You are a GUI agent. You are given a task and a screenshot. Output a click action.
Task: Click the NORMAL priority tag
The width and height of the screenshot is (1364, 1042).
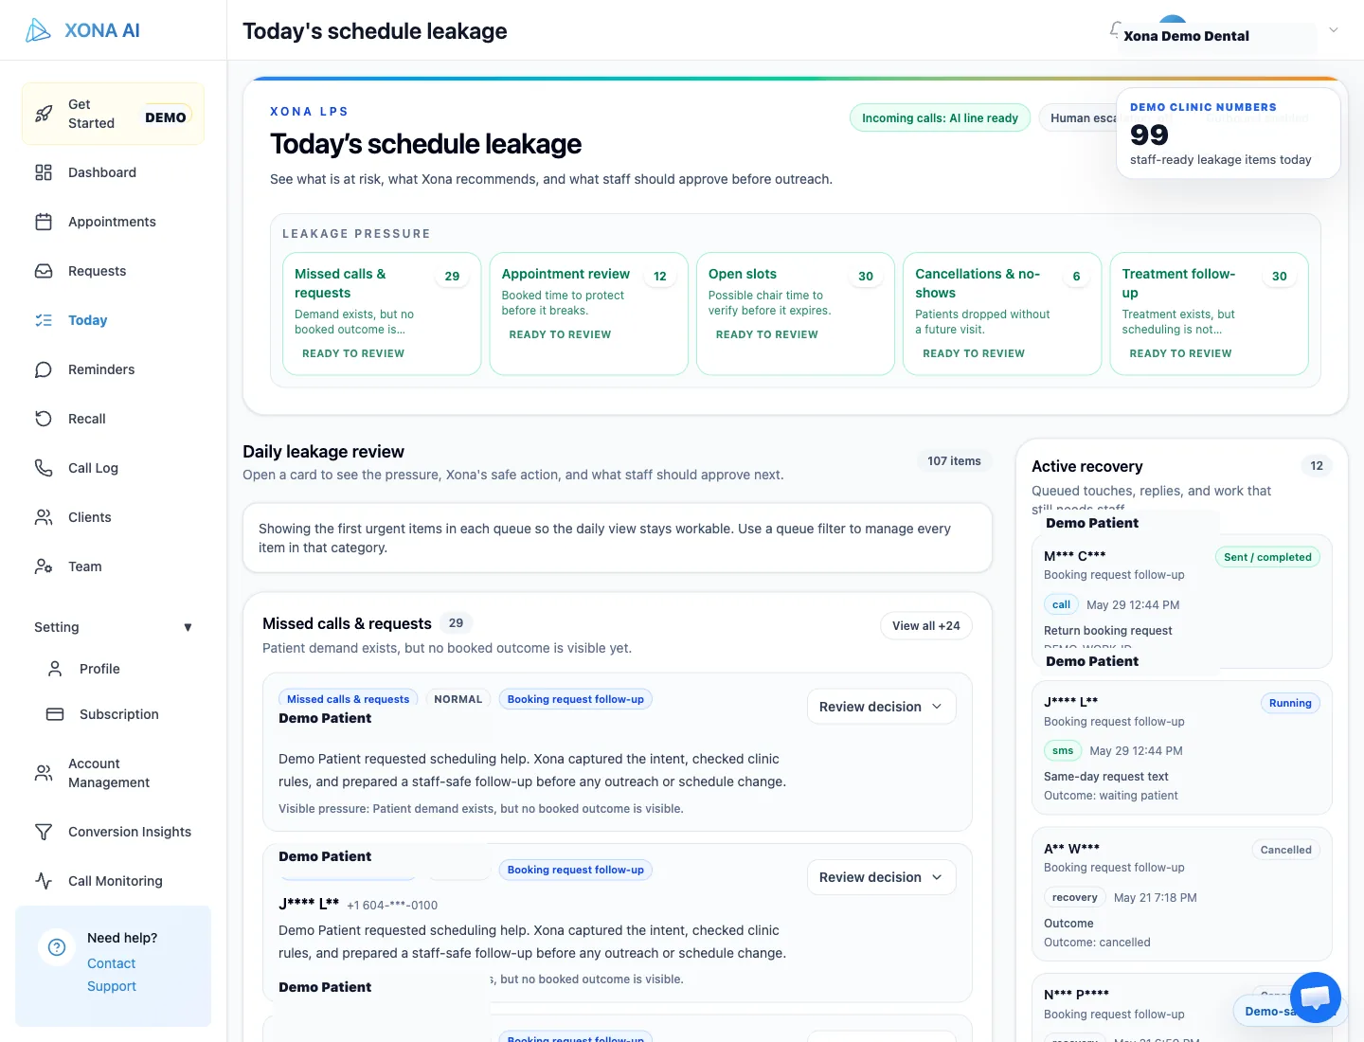point(458,699)
